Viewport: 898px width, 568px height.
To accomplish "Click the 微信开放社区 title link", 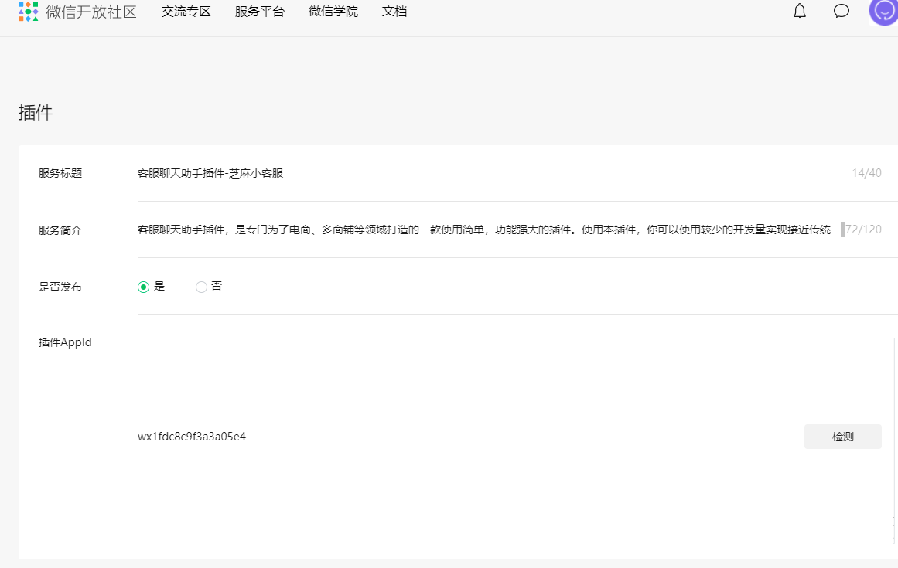I will pyautogui.click(x=91, y=12).
